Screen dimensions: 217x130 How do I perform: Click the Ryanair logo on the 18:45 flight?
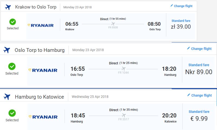click(43, 117)
